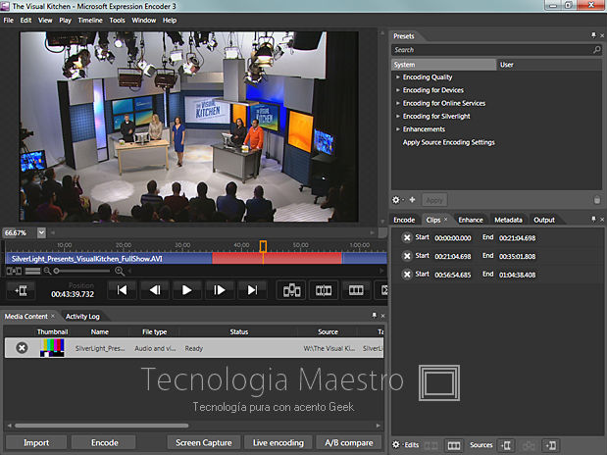
Task: Expand Encoding for Silverlight presets
Action: 397,116
